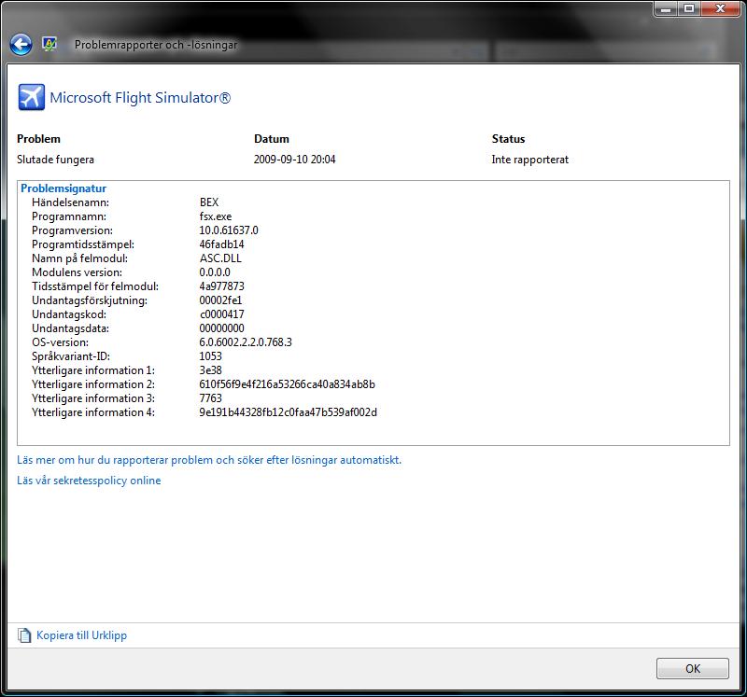This screenshot has height=697, width=747.
Task: Select exception code c0000417
Action: 221,314
